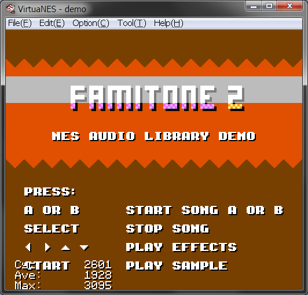The image size is (308, 295).
Task: Close the VirtuaNES window
Action: click(289, 6)
